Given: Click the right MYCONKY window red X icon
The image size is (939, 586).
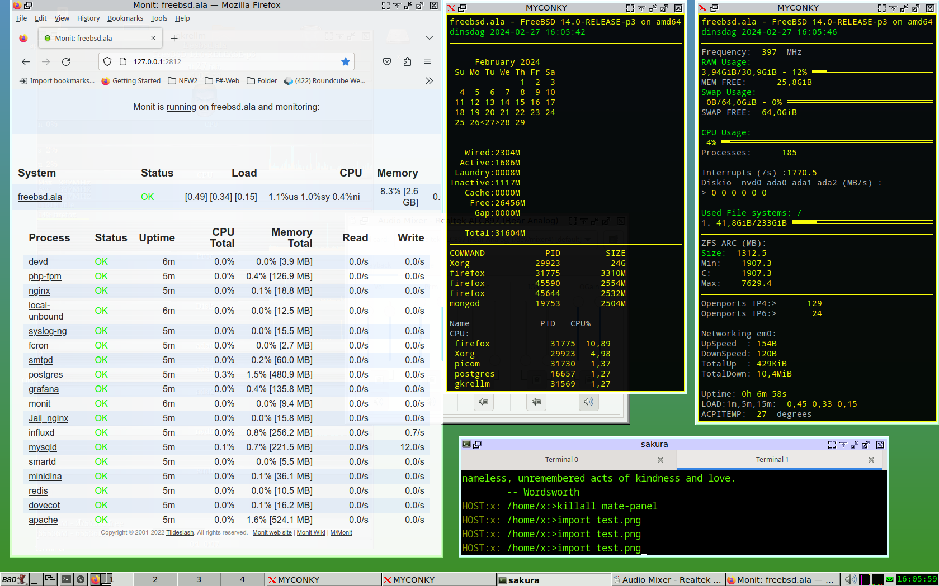Looking at the screenshot, I should click(703, 8).
